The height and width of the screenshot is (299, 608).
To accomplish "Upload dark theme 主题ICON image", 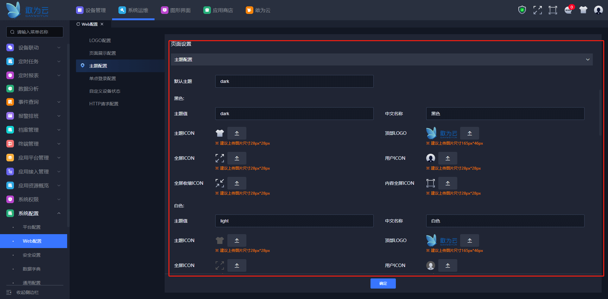I will (237, 133).
